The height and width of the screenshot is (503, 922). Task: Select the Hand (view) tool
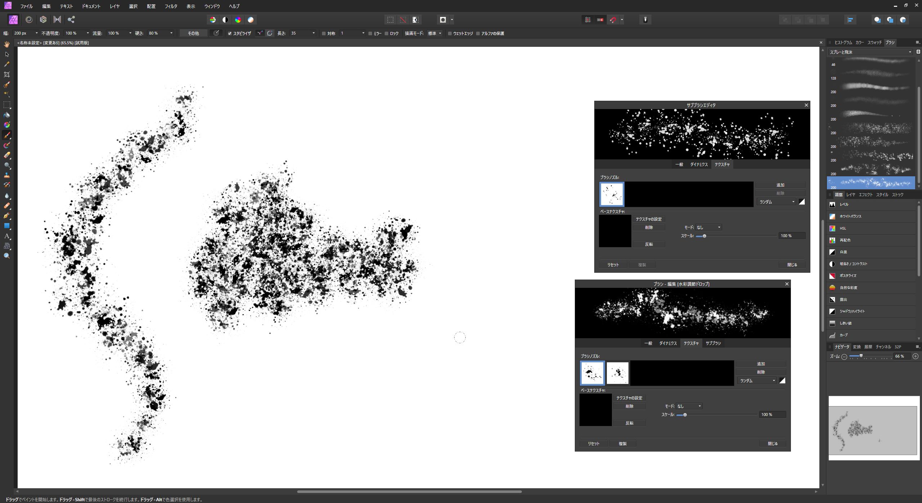[7, 44]
